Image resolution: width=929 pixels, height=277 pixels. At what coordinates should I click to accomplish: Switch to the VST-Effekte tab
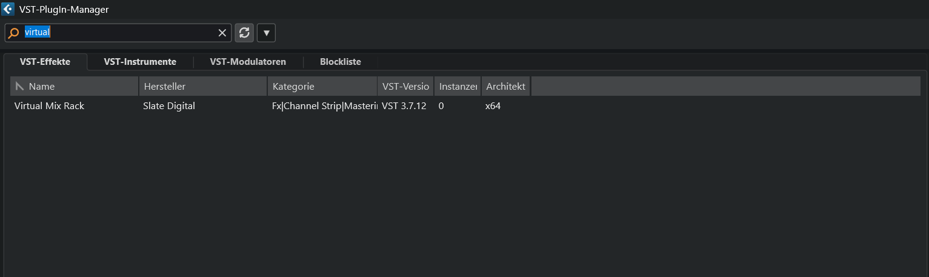click(45, 62)
